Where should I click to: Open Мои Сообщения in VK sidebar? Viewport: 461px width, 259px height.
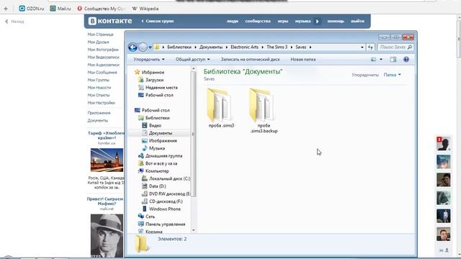102,73
